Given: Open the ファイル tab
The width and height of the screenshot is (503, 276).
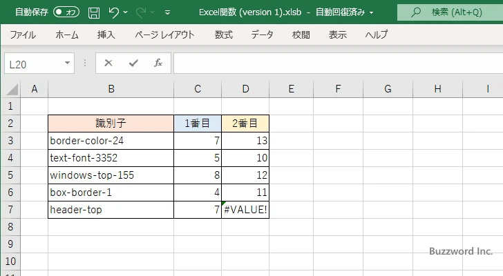Looking at the screenshot, I should (23, 34).
